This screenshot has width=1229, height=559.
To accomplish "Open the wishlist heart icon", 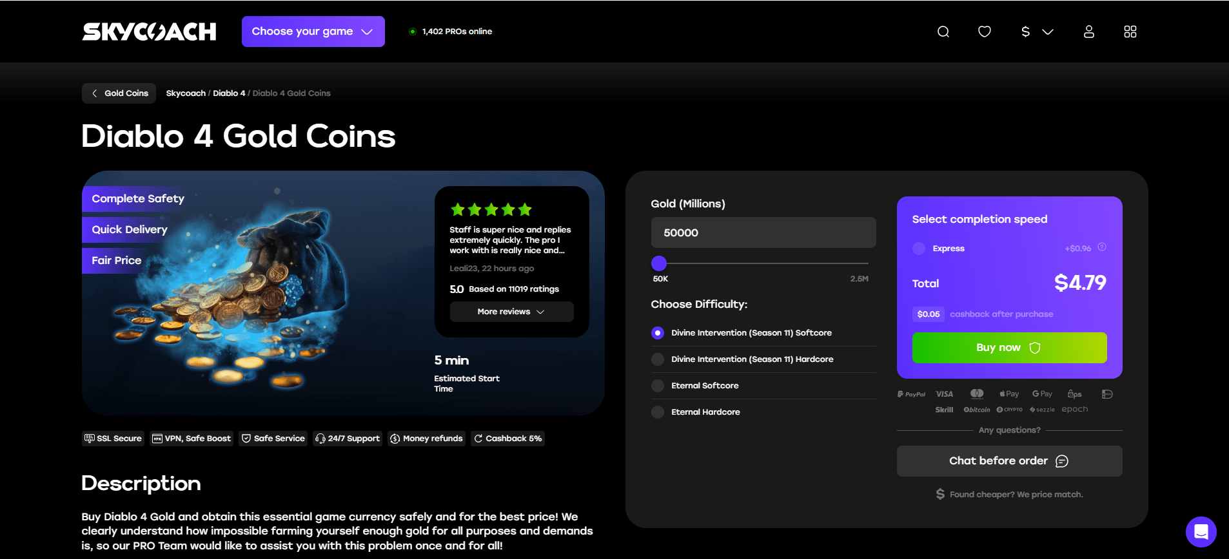I will (x=984, y=32).
